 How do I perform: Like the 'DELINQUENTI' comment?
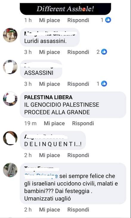pos(50,155)
